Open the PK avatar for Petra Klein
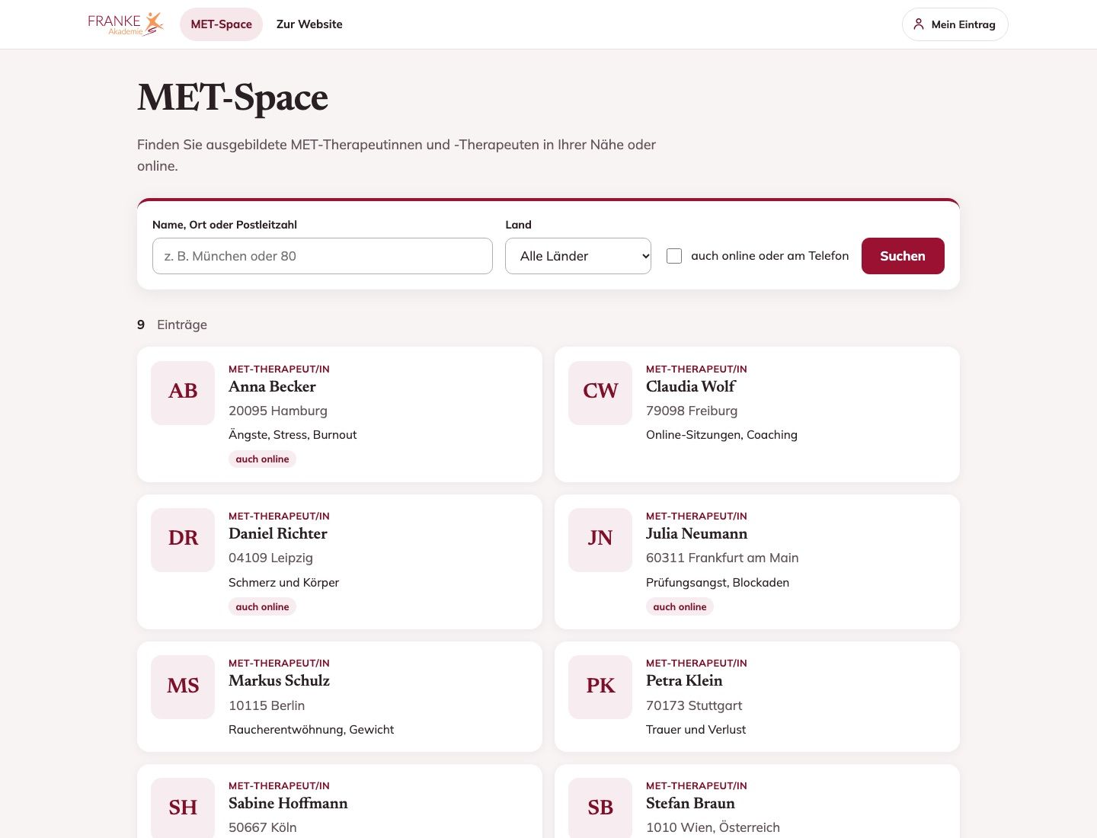Screen dimensions: 1097x838 600,687
